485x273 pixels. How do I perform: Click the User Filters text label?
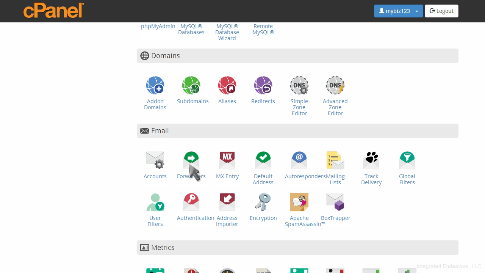click(x=155, y=221)
